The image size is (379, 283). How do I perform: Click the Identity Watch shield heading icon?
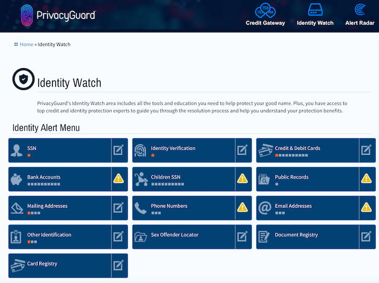point(23,79)
